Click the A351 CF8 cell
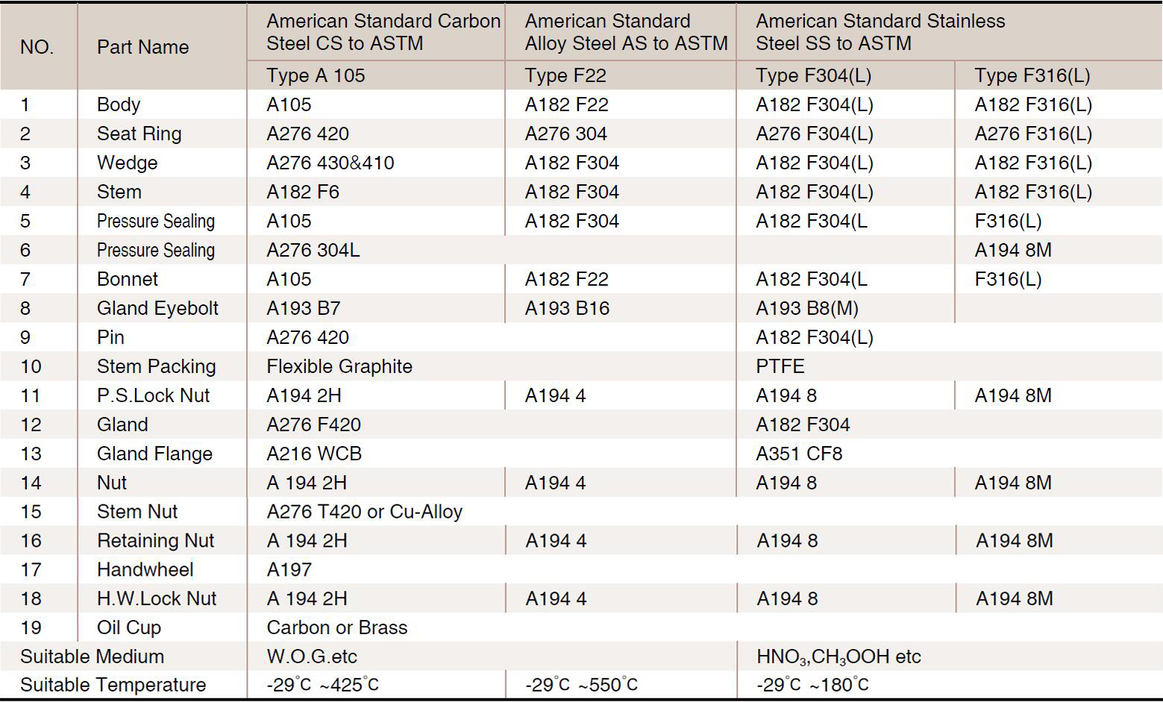This screenshot has width=1163, height=702. [798, 454]
